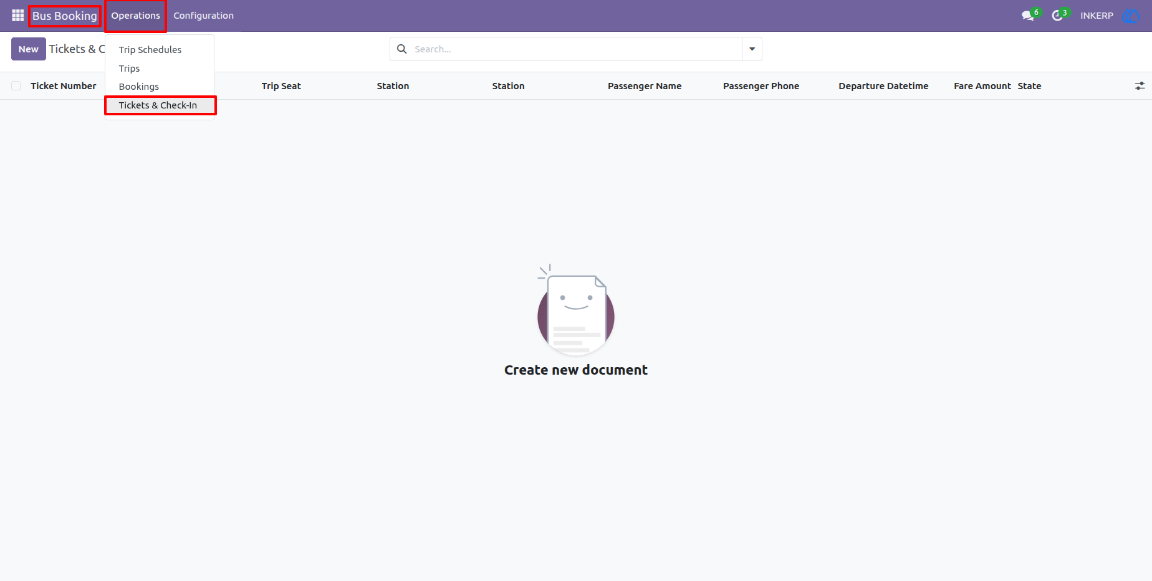
Task: Click the Bus Booking app title
Action: point(65,16)
